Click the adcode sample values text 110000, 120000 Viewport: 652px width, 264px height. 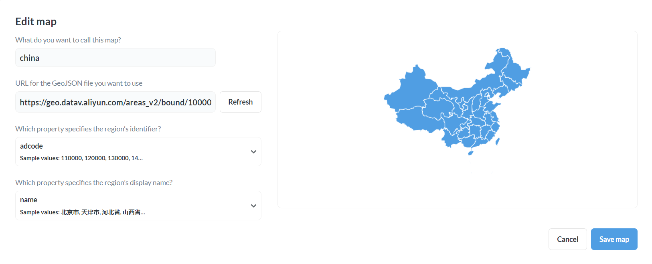click(x=81, y=158)
